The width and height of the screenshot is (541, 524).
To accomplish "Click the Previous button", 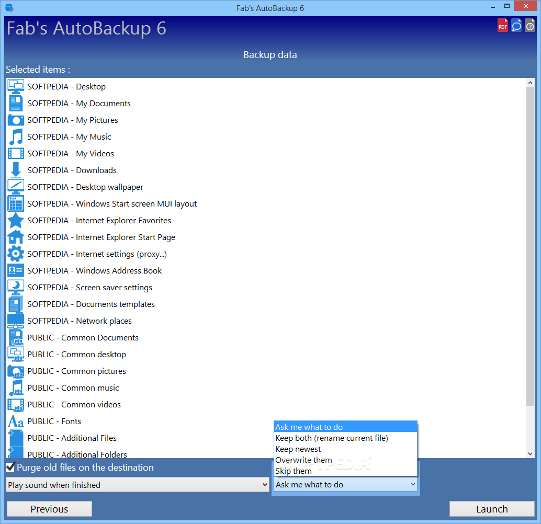I will (49, 509).
